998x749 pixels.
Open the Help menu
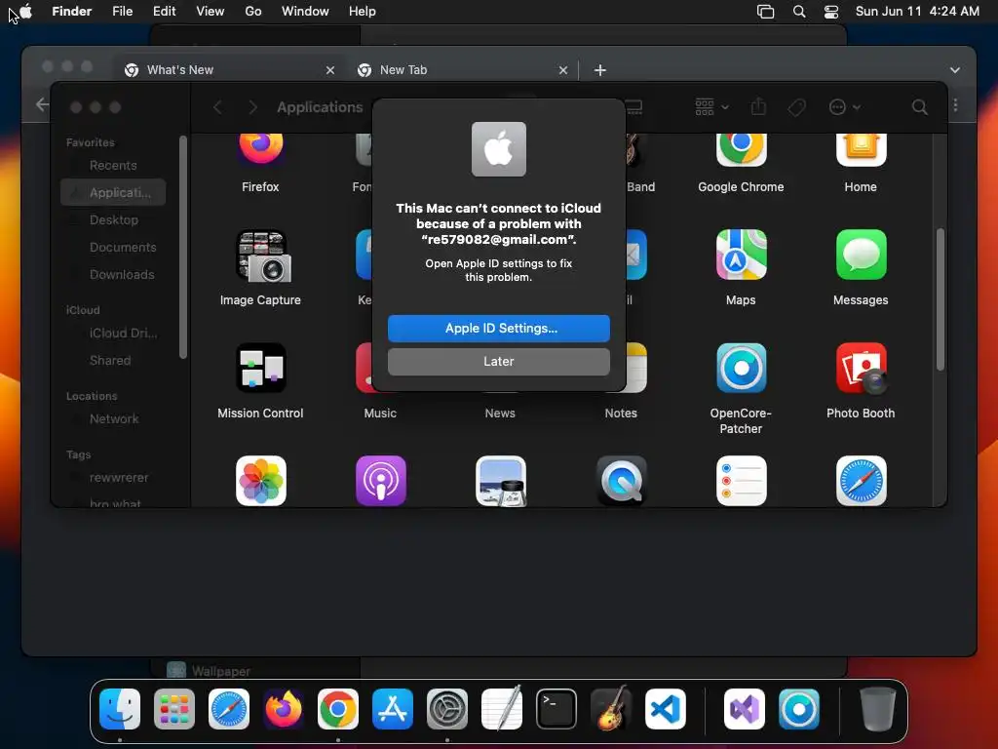coord(363,12)
